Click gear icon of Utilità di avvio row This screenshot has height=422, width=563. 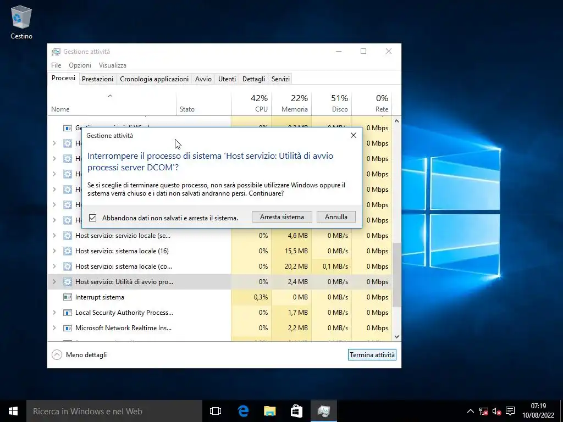click(x=68, y=282)
